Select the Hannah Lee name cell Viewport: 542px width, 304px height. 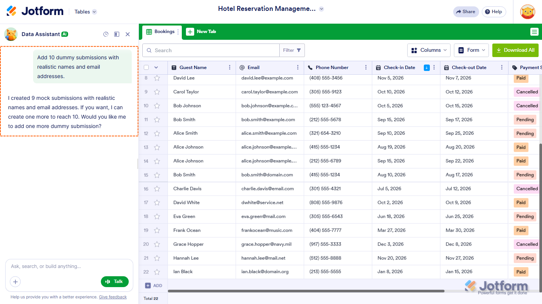tap(202, 258)
